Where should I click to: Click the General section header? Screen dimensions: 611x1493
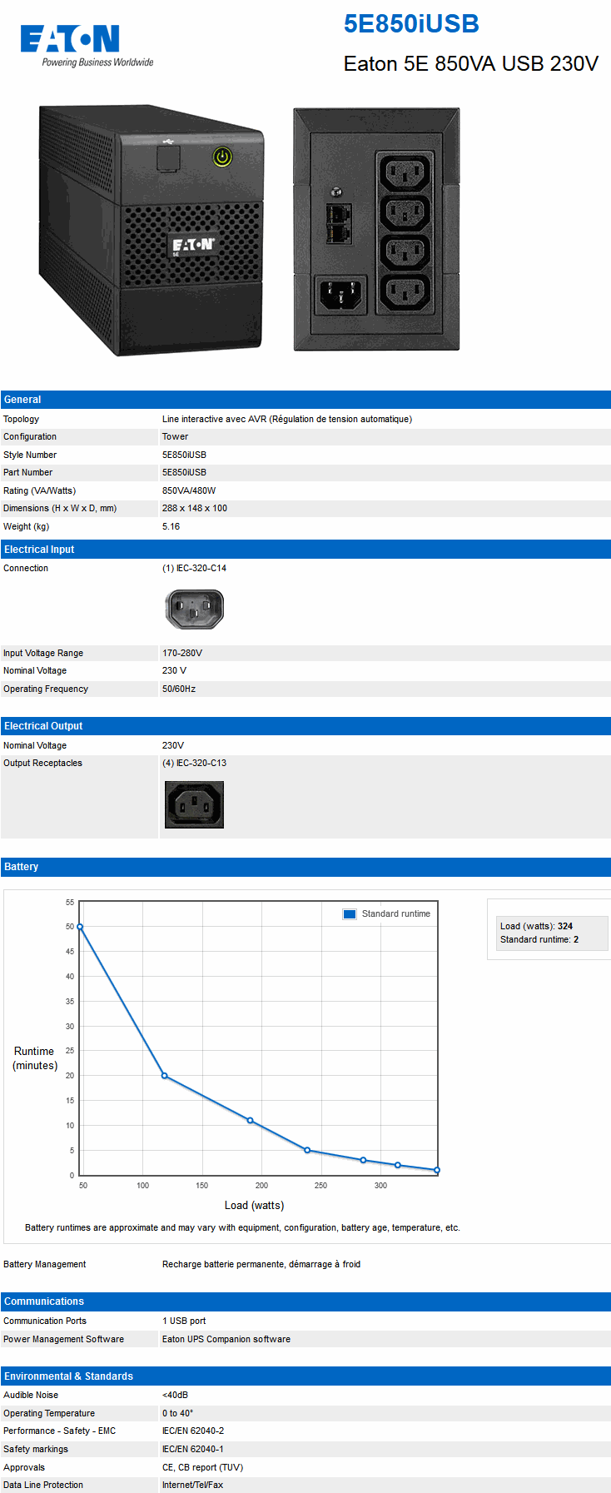305,400
